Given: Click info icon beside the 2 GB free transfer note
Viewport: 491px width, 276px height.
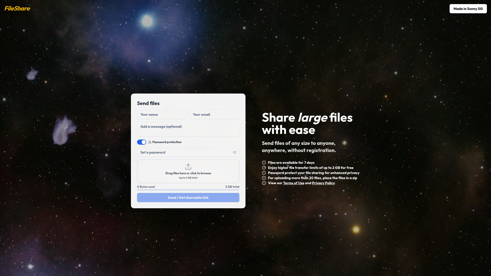Looking at the screenshot, I should [x=264, y=167].
